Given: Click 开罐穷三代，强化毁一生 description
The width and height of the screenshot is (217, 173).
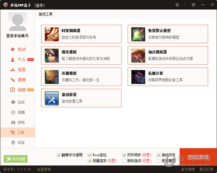Looking at the screenshot, I should [81, 80].
